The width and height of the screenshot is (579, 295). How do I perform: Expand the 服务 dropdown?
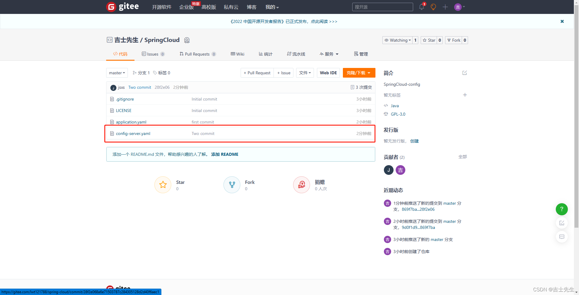click(329, 54)
